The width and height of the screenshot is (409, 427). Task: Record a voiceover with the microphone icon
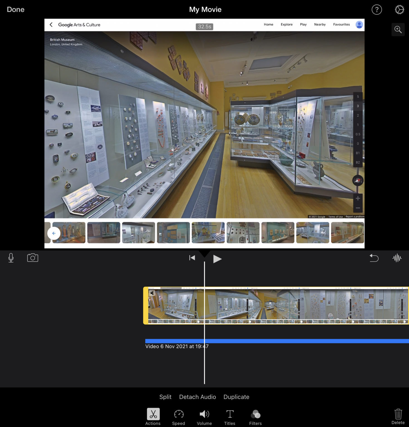pos(11,258)
